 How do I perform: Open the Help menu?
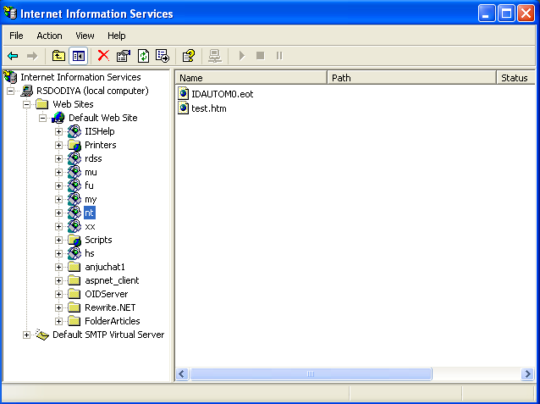(117, 36)
